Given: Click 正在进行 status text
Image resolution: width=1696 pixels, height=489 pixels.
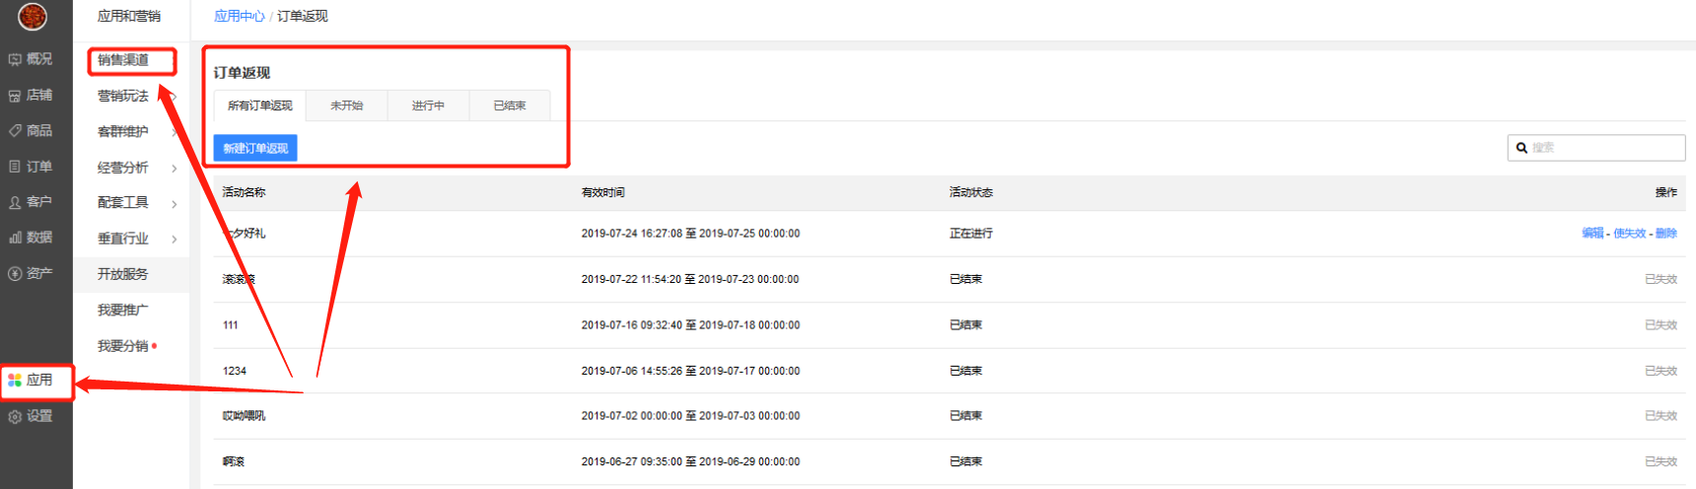Looking at the screenshot, I should click(x=971, y=234).
